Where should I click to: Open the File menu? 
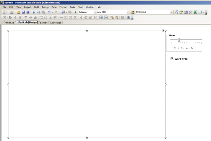(x=5, y=7)
